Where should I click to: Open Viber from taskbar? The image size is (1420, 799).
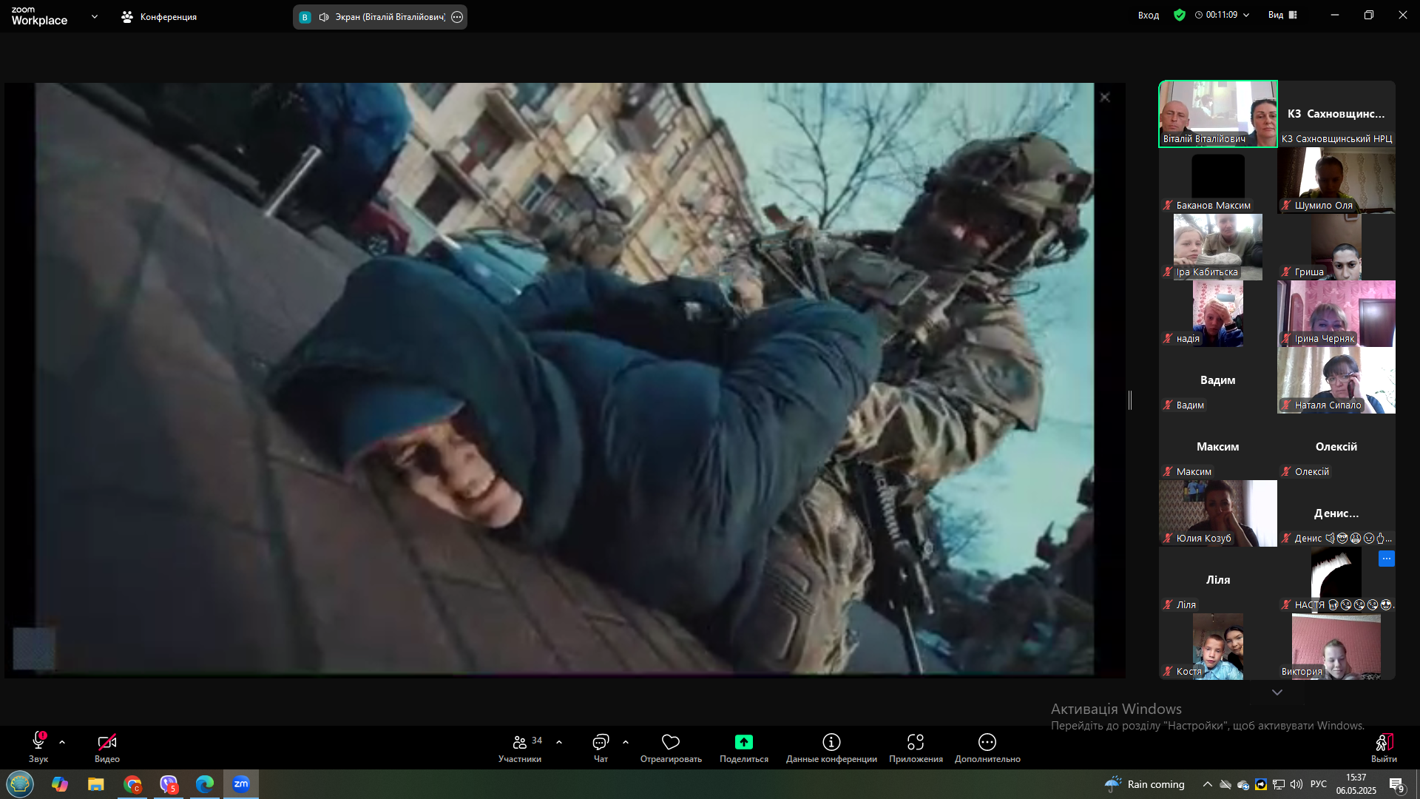point(169,784)
